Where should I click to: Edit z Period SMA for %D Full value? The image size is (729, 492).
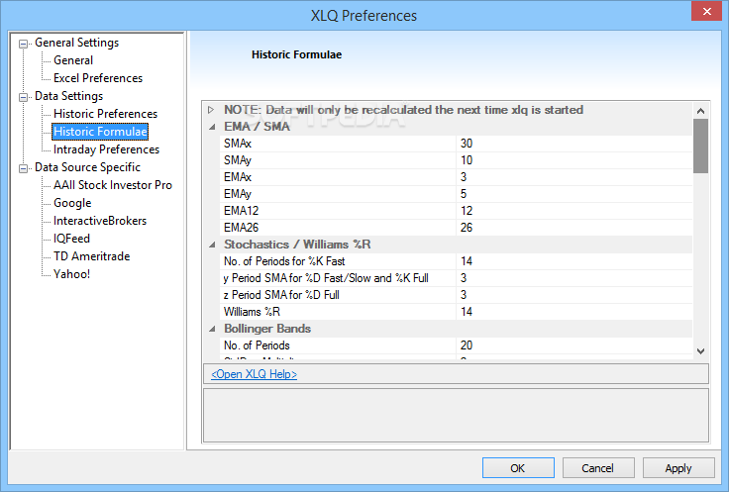pyautogui.click(x=574, y=295)
